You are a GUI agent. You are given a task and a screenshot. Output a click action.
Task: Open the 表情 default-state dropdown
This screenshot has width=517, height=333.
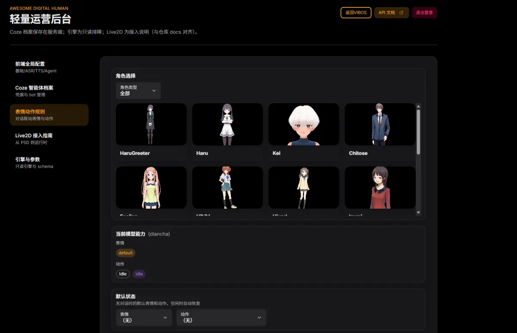(x=144, y=318)
